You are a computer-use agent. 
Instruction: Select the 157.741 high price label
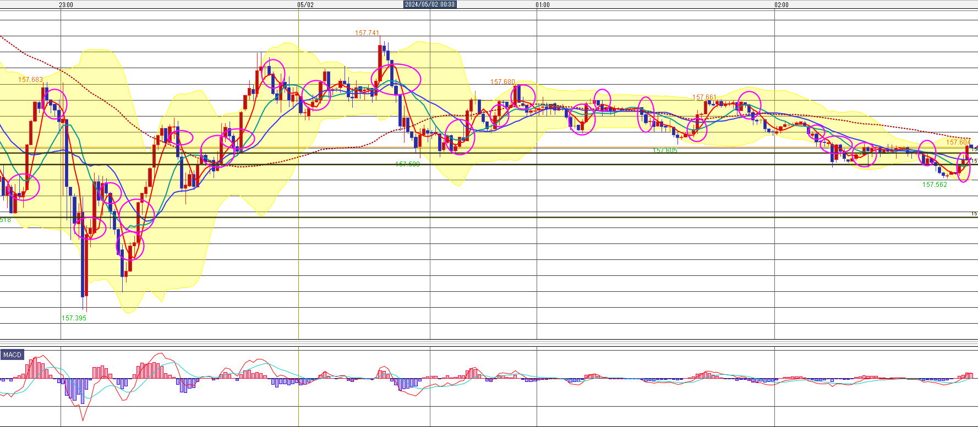pos(367,33)
